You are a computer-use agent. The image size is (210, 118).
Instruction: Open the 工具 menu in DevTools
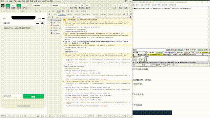tap(15, 1)
